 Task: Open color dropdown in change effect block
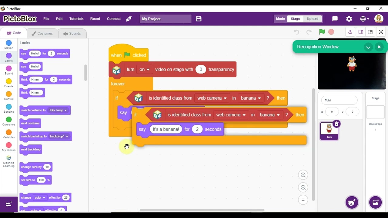[x=40, y=198]
